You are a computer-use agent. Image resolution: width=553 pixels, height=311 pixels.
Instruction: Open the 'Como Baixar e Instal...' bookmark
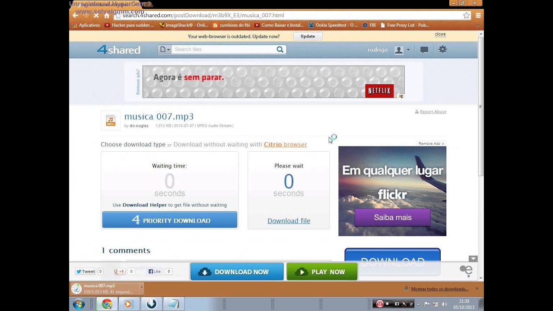tap(279, 25)
